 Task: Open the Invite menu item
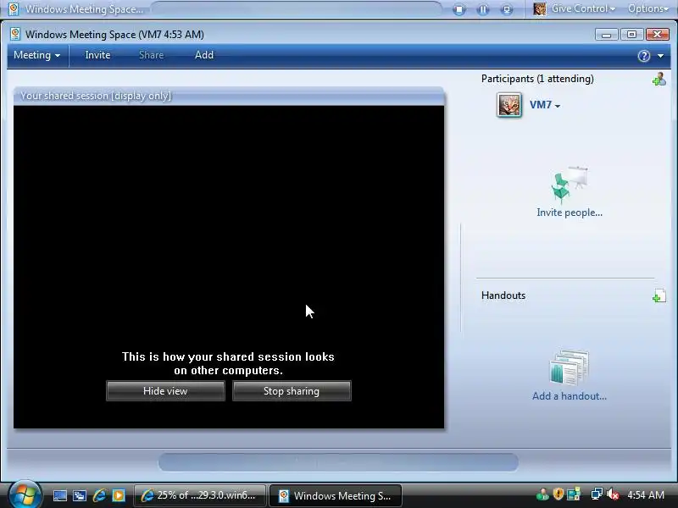97,55
